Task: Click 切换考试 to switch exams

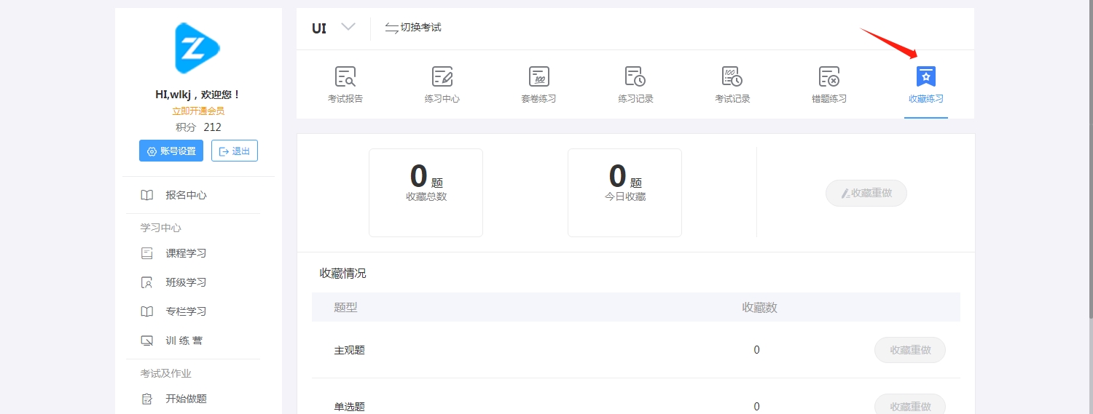Action: 421,28
